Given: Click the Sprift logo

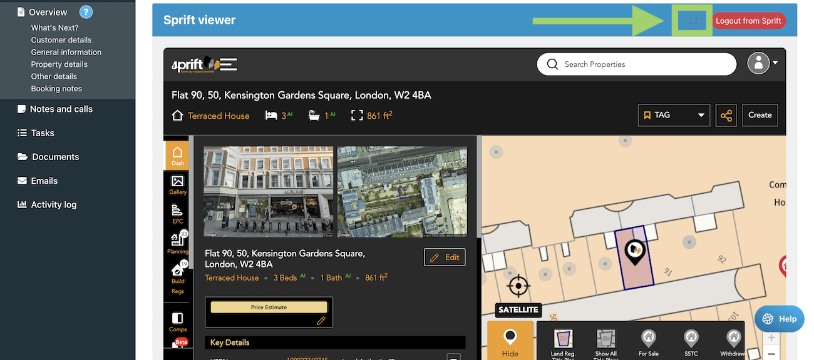Looking at the screenshot, I should [195, 64].
